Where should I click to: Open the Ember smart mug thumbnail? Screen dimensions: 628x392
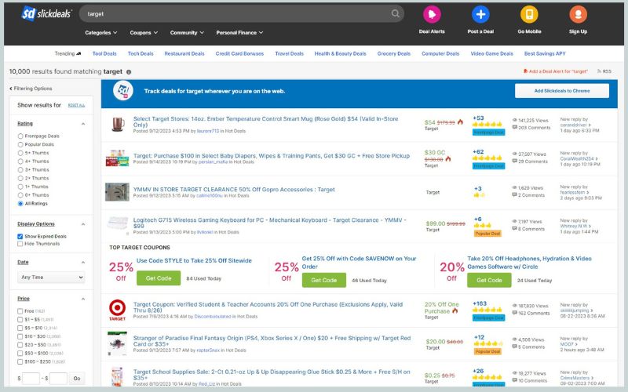117,125
